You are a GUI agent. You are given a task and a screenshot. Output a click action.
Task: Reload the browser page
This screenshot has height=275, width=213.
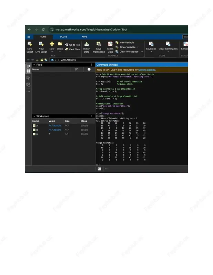(x=43, y=30)
